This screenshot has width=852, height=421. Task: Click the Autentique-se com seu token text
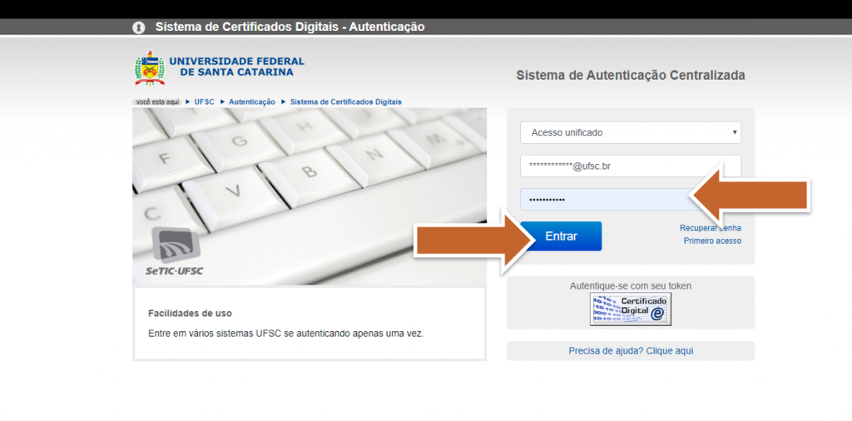click(631, 285)
